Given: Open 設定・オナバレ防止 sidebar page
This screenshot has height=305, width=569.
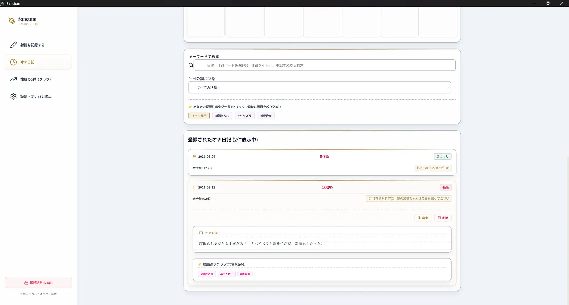Looking at the screenshot, I should click(x=38, y=96).
